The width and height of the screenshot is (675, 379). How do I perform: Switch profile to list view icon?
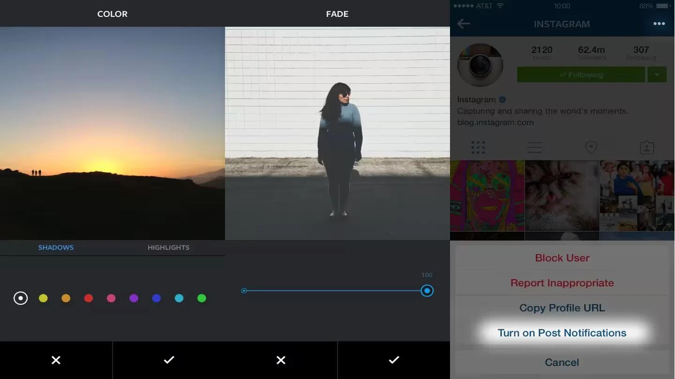(x=534, y=147)
